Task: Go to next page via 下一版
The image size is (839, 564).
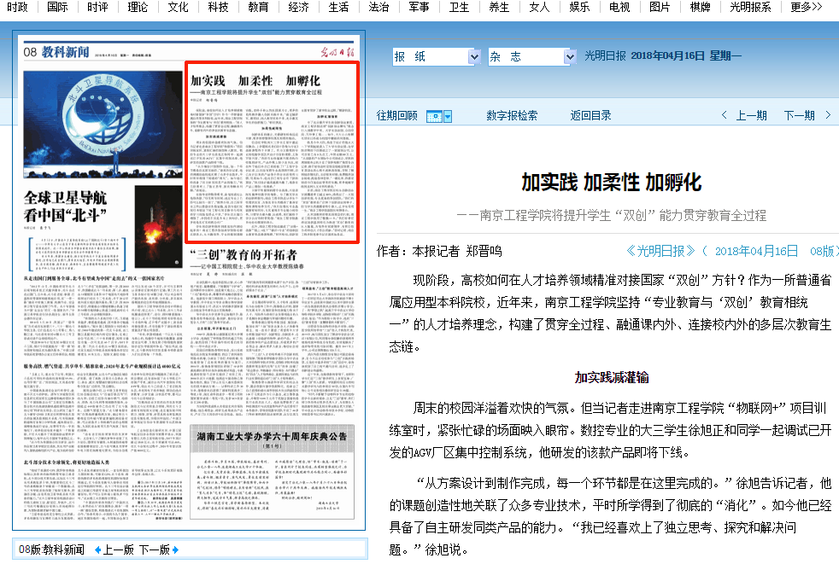Action: [154, 549]
